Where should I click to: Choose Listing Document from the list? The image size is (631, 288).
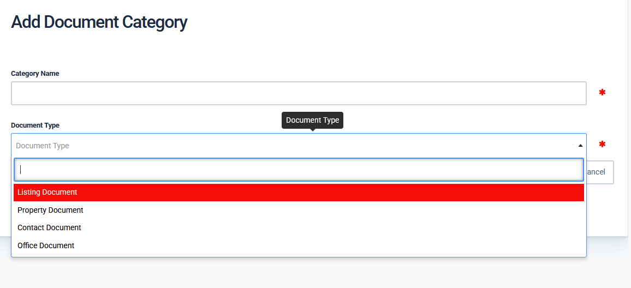click(x=47, y=193)
